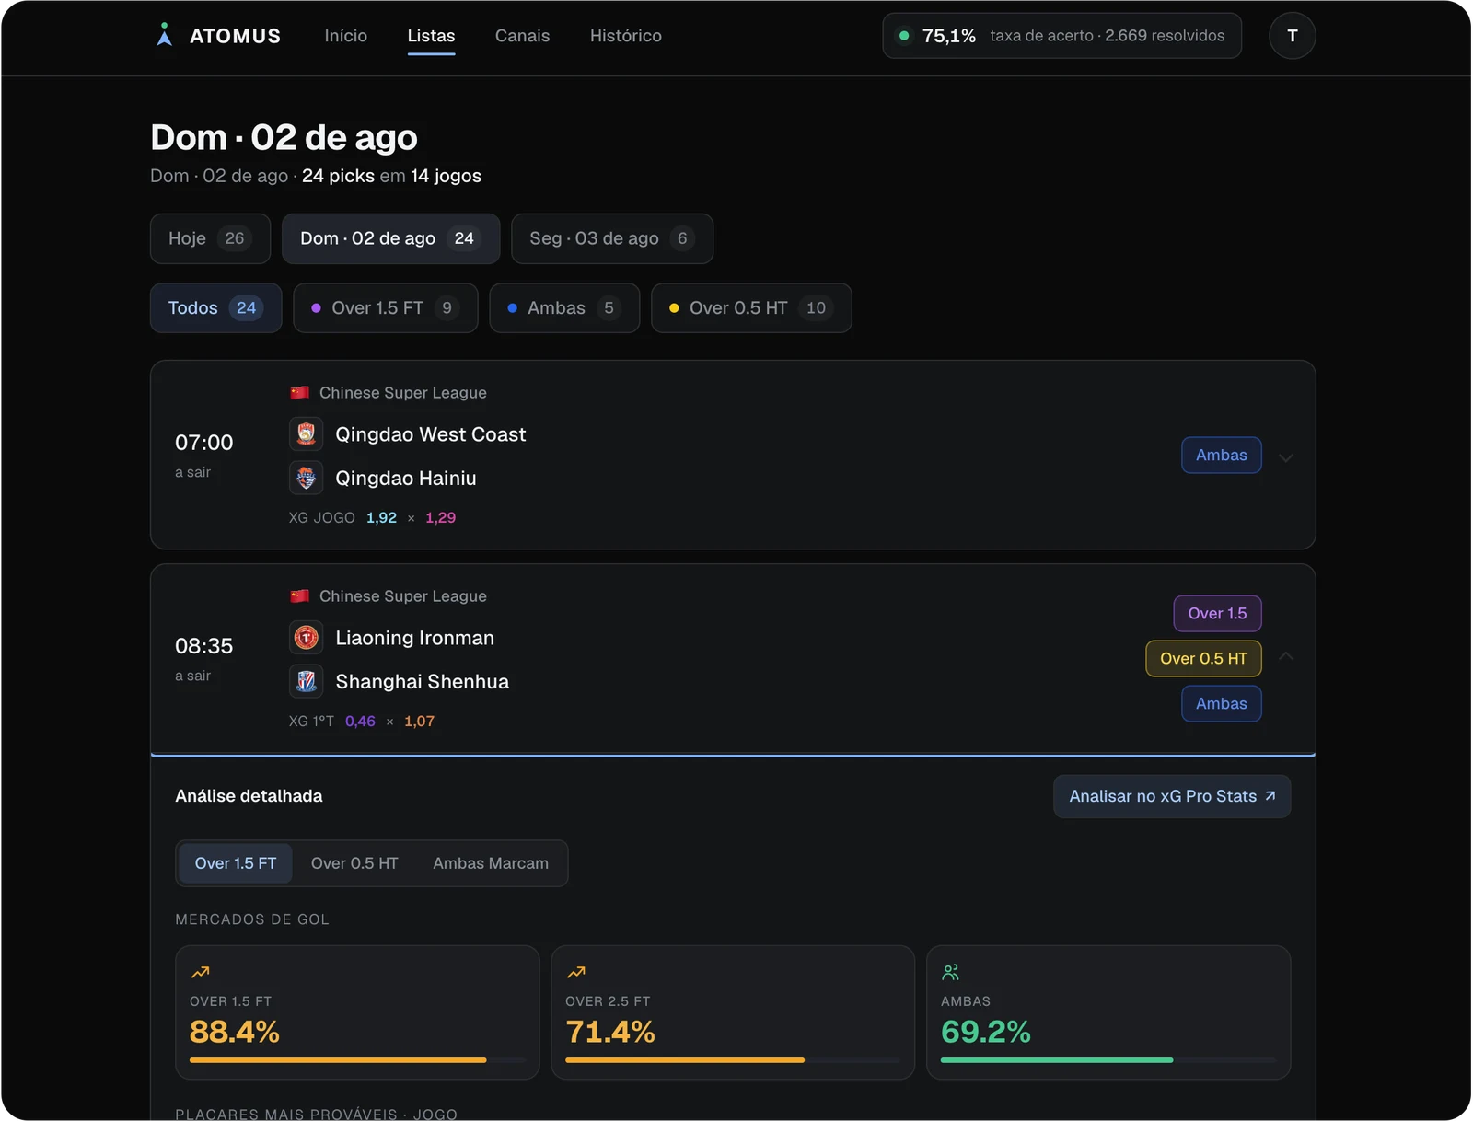Click Qingdao West Coast team crest

[x=307, y=434]
